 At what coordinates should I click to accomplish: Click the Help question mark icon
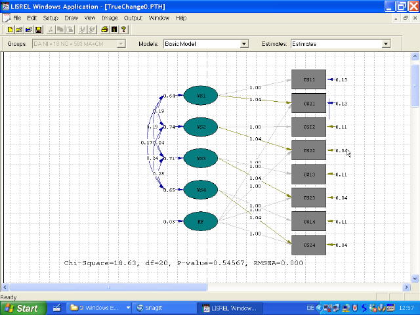123,30
